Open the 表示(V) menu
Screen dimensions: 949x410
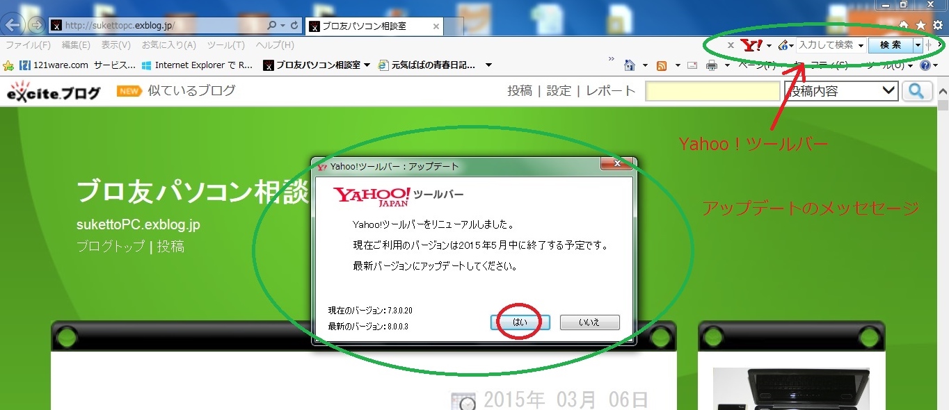115,45
